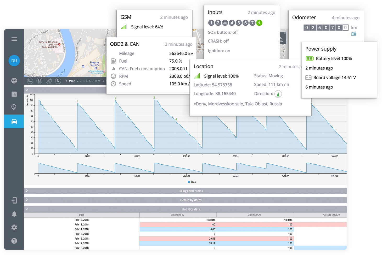
Task: Click input 4 indicator in Inputs panel
Action: pos(232,23)
